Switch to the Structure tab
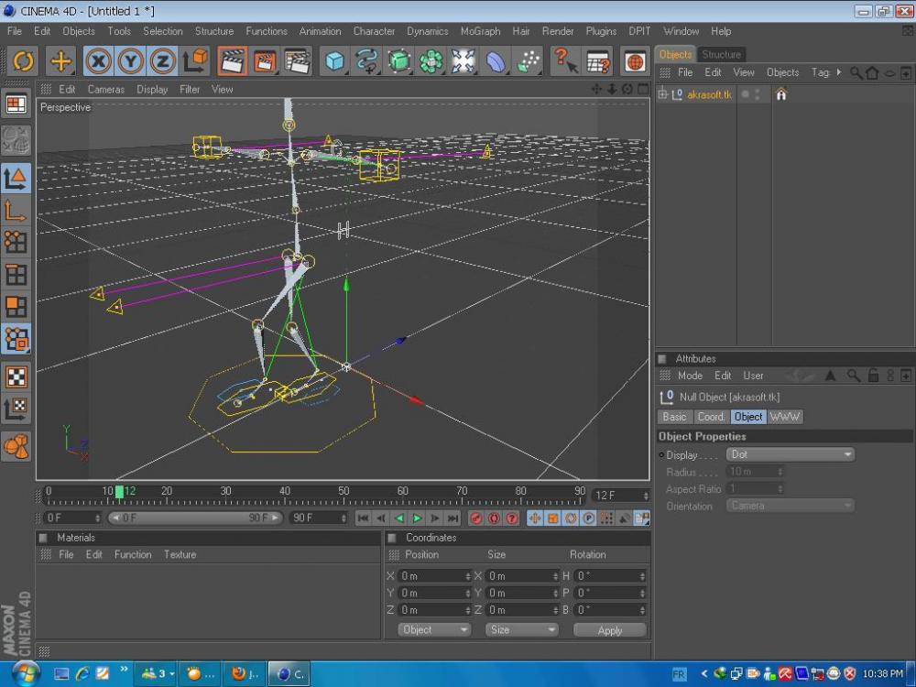 tap(722, 54)
